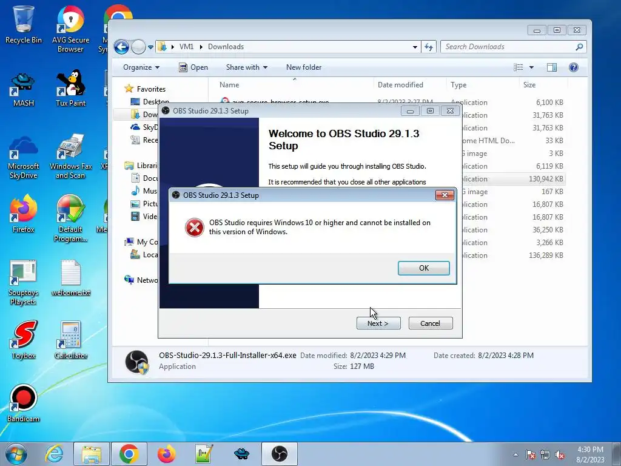Sort files by Date modified column
The height and width of the screenshot is (466, 621).
click(410, 85)
